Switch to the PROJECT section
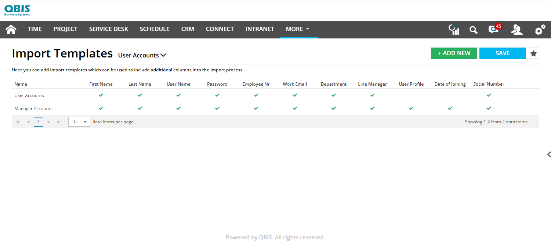551x243 pixels. click(65, 29)
